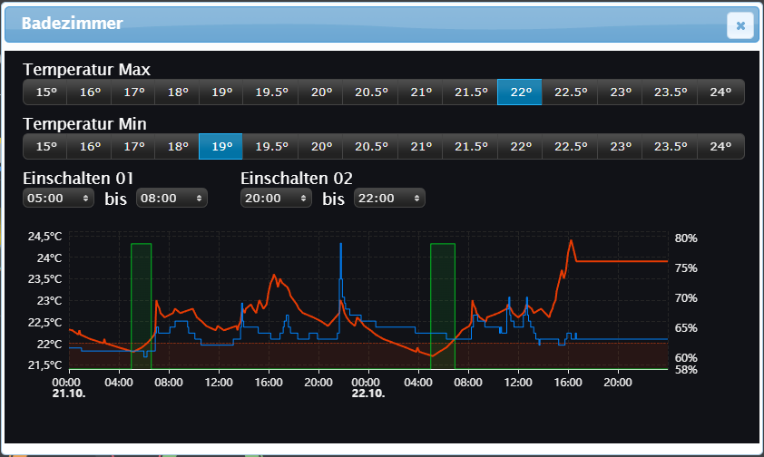Set Temperatur Min to 20°
This screenshot has height=457, width=764.
click(x=320, y=147)
